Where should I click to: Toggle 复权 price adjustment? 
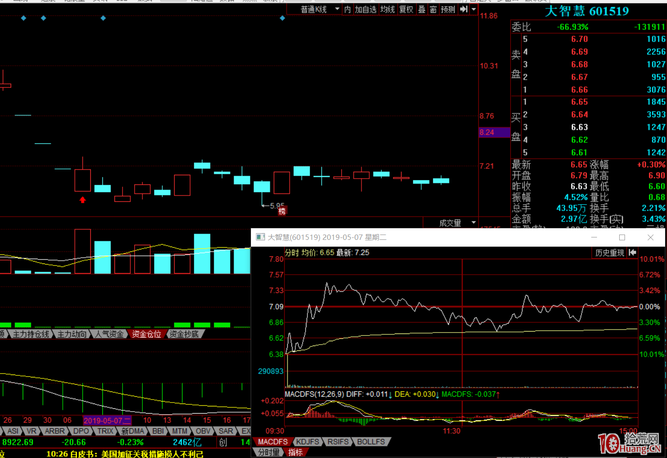click(406, 9)
